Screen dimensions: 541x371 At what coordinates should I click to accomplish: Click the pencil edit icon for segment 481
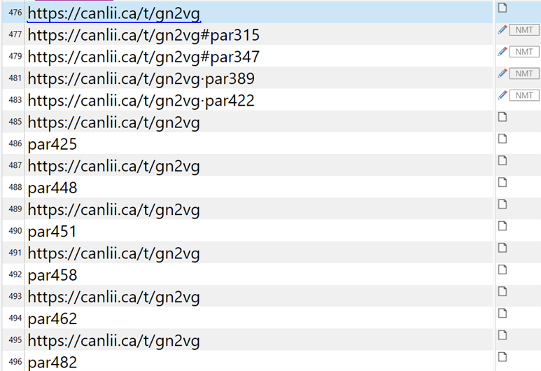point(503,73)
